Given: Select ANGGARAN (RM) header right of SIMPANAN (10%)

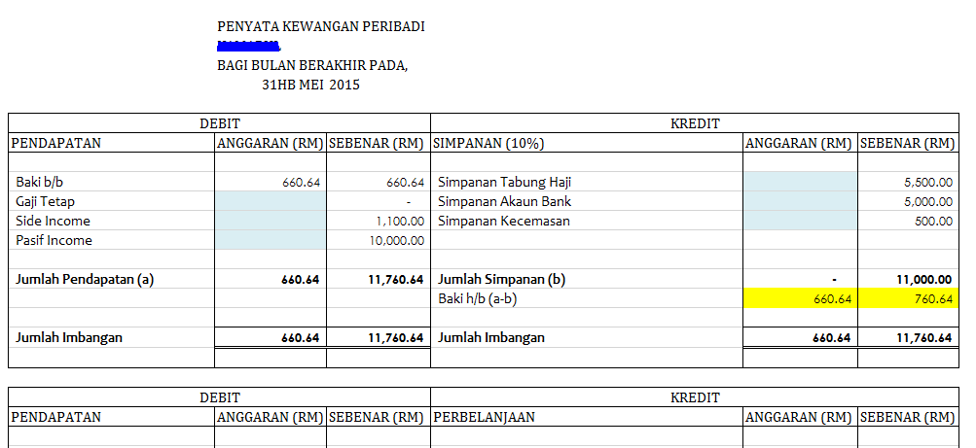Looking at the screenshot, I should coord(799,143).
